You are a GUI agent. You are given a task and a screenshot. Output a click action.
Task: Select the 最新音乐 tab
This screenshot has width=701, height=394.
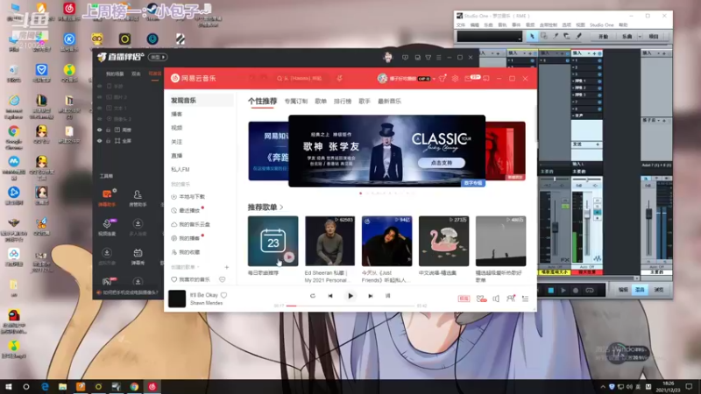(389, 102)
